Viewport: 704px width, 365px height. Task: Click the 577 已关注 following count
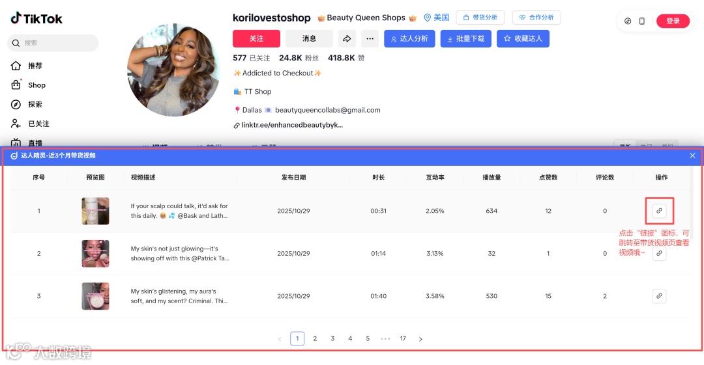click(x=252, y=58)
